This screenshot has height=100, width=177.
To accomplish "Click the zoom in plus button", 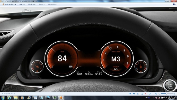I will (x=174, y=94).
